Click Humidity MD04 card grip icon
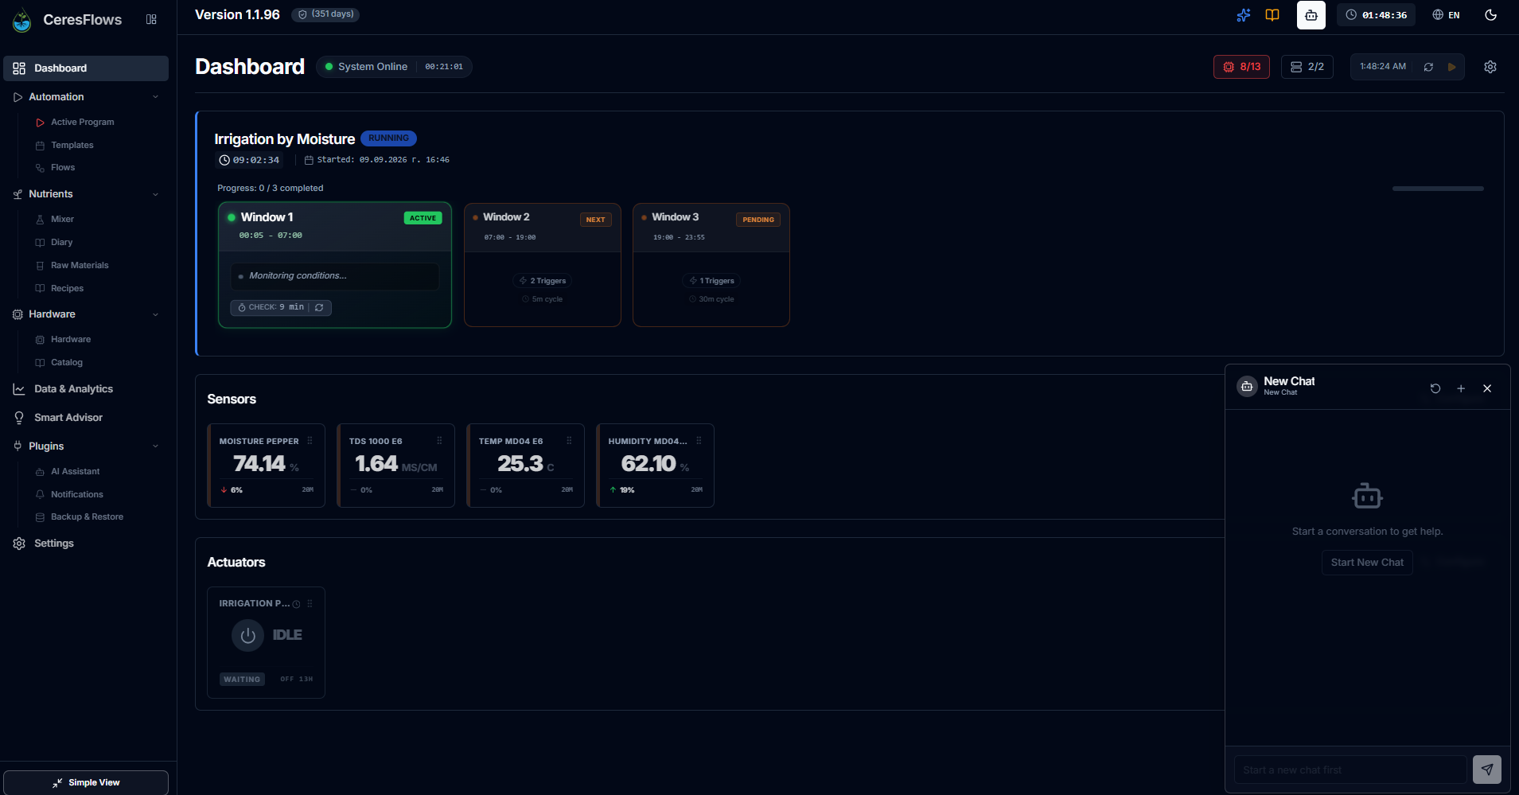 click(x=699, y=441)
